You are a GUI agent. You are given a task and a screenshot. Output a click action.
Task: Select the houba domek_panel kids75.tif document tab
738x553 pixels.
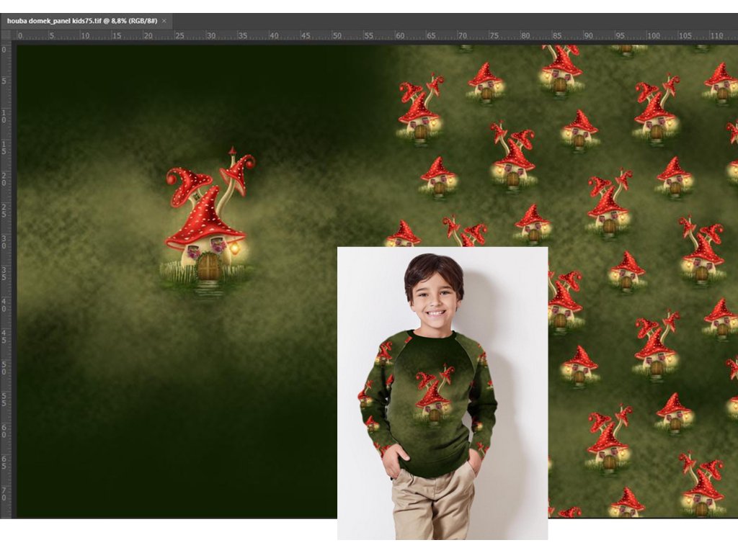[86, 21]
